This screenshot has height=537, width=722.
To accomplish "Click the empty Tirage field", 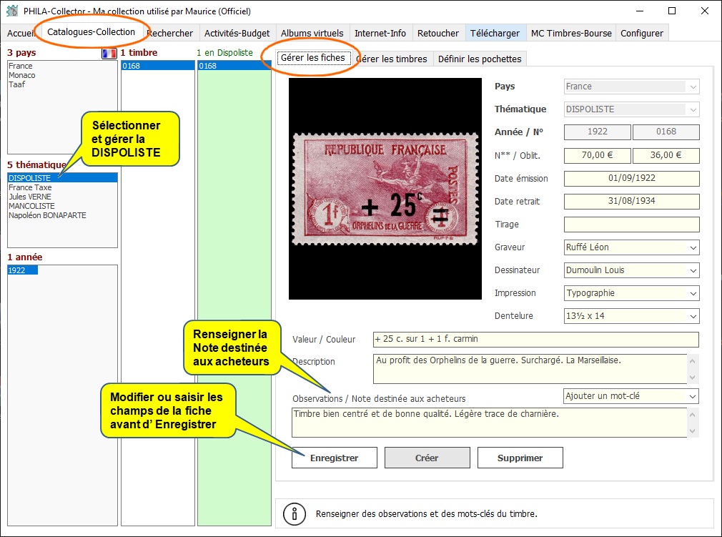I will point(632,225).
